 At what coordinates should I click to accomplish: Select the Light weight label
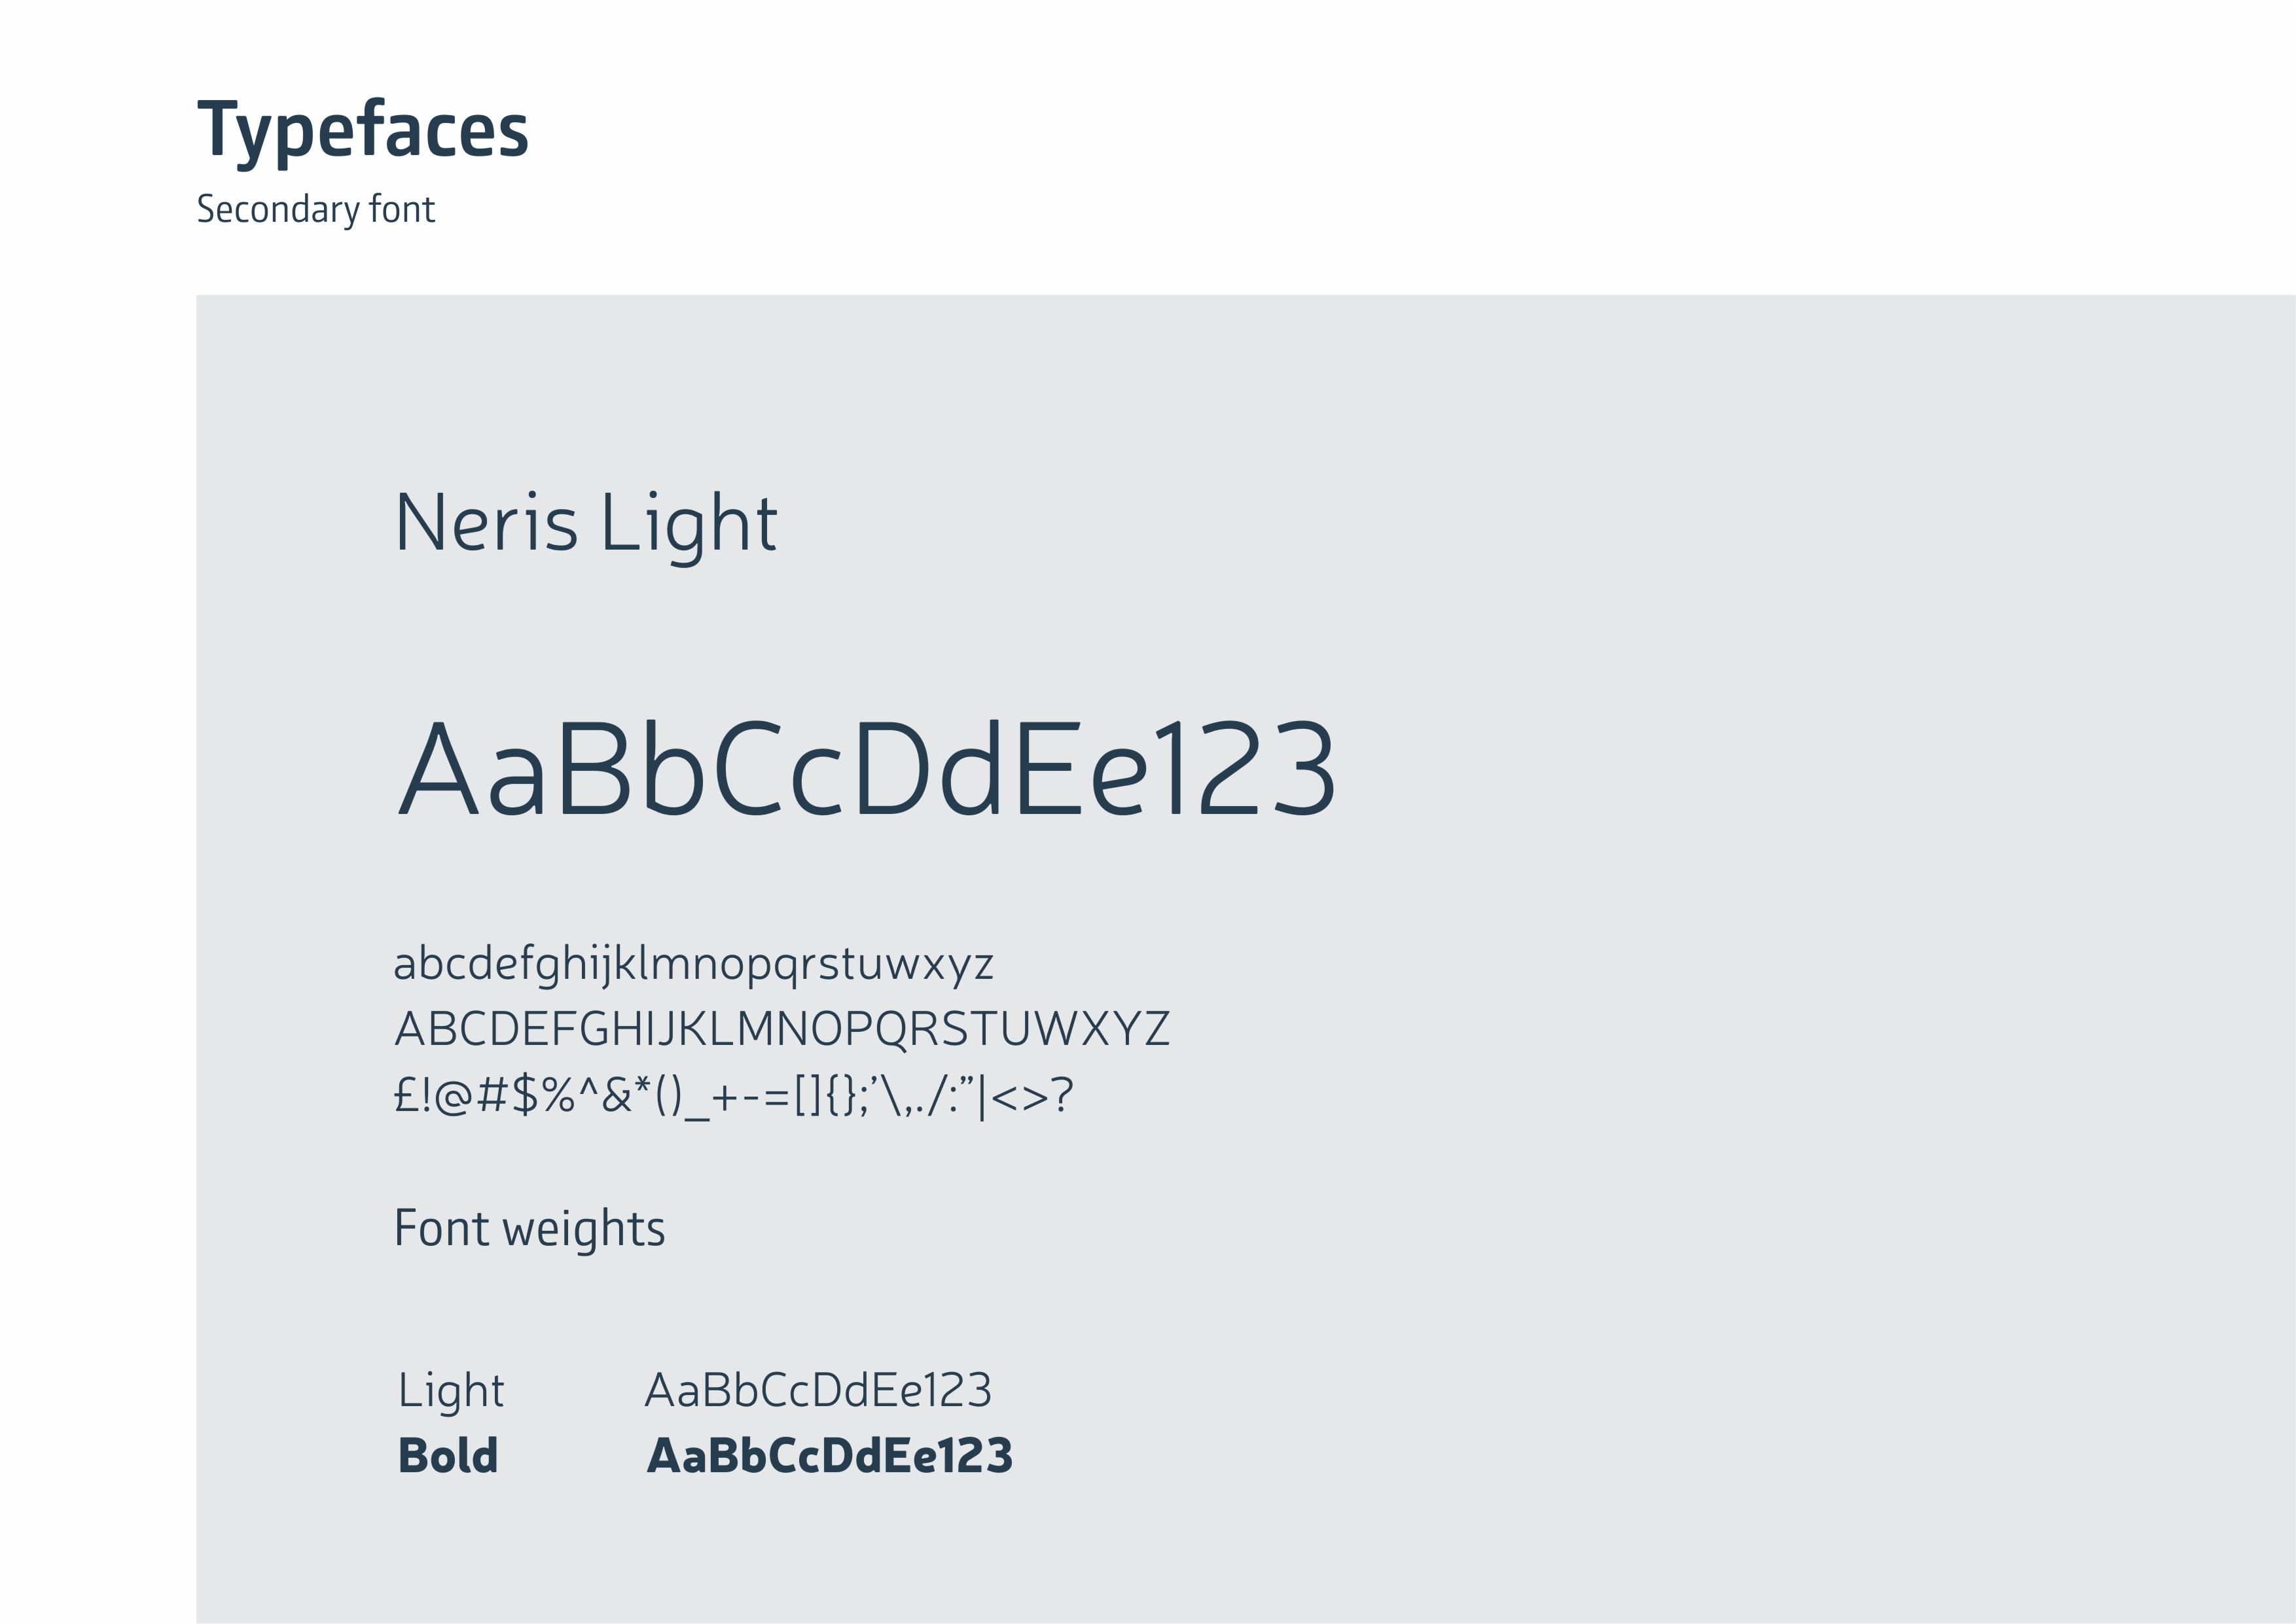pyautogui.click(x=451, y=1391)
